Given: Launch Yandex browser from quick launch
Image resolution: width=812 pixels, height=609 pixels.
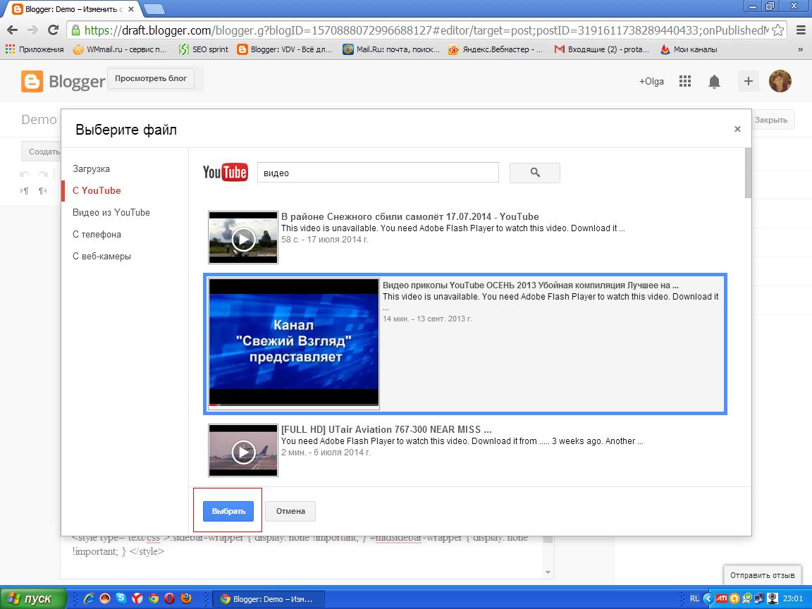Looking at the screenshot, I should (137, 598).
